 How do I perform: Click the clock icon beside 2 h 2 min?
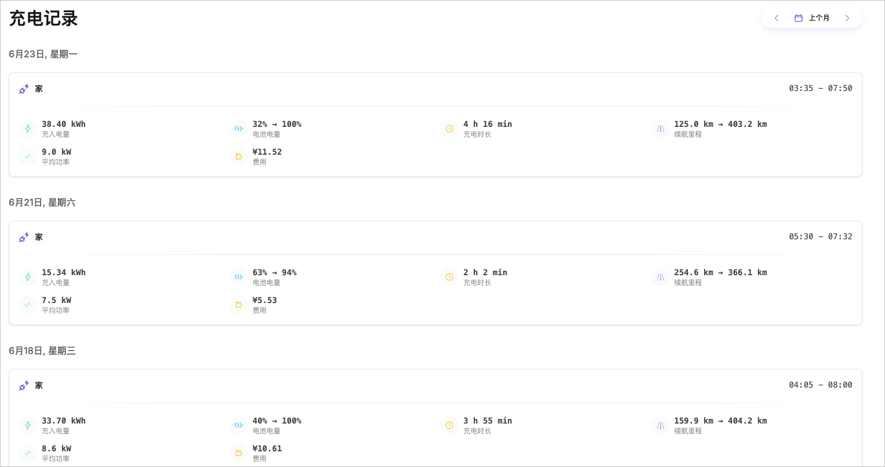449,277
